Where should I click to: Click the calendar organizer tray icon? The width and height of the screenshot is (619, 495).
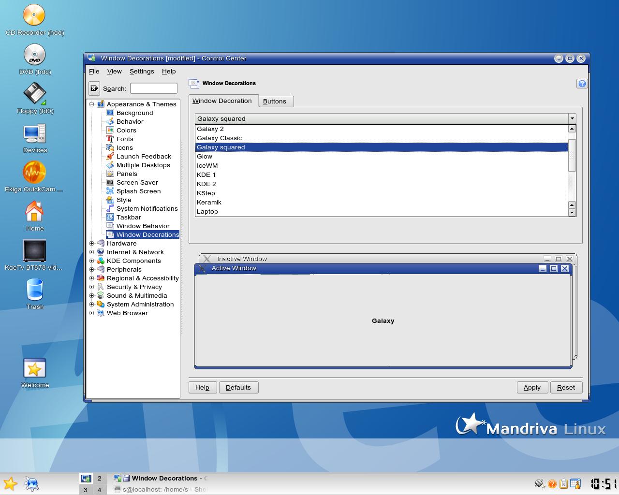pos(575,484)
